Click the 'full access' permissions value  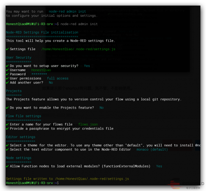[58, 78]
